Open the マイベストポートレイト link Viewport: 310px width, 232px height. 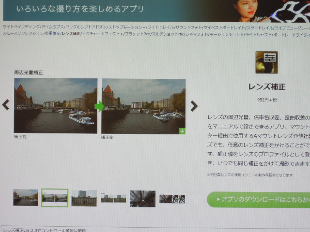(224, 28)
